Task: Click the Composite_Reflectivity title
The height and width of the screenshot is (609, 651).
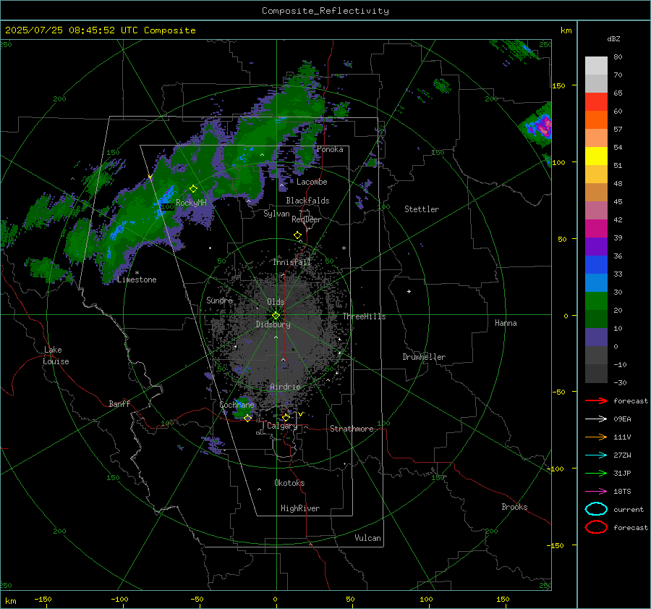Action: (x=325, y=11)
